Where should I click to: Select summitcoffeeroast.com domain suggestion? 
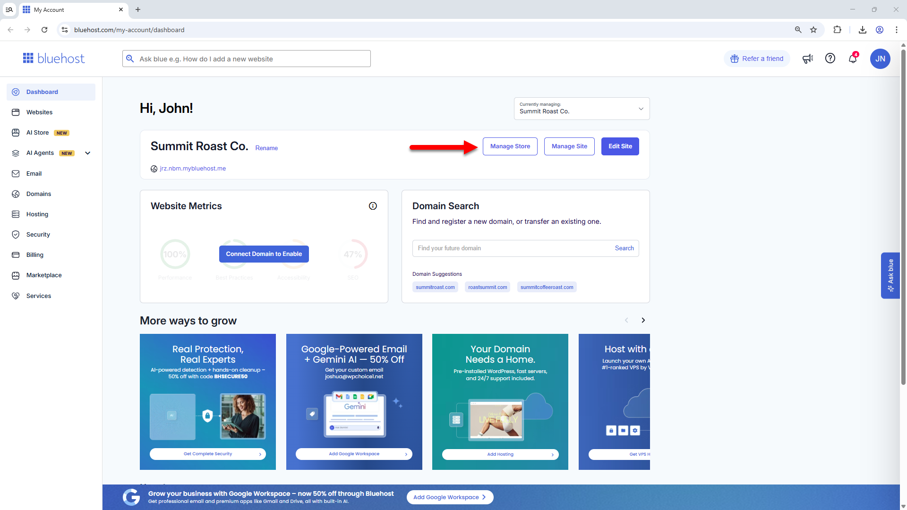tap(547, 287)
